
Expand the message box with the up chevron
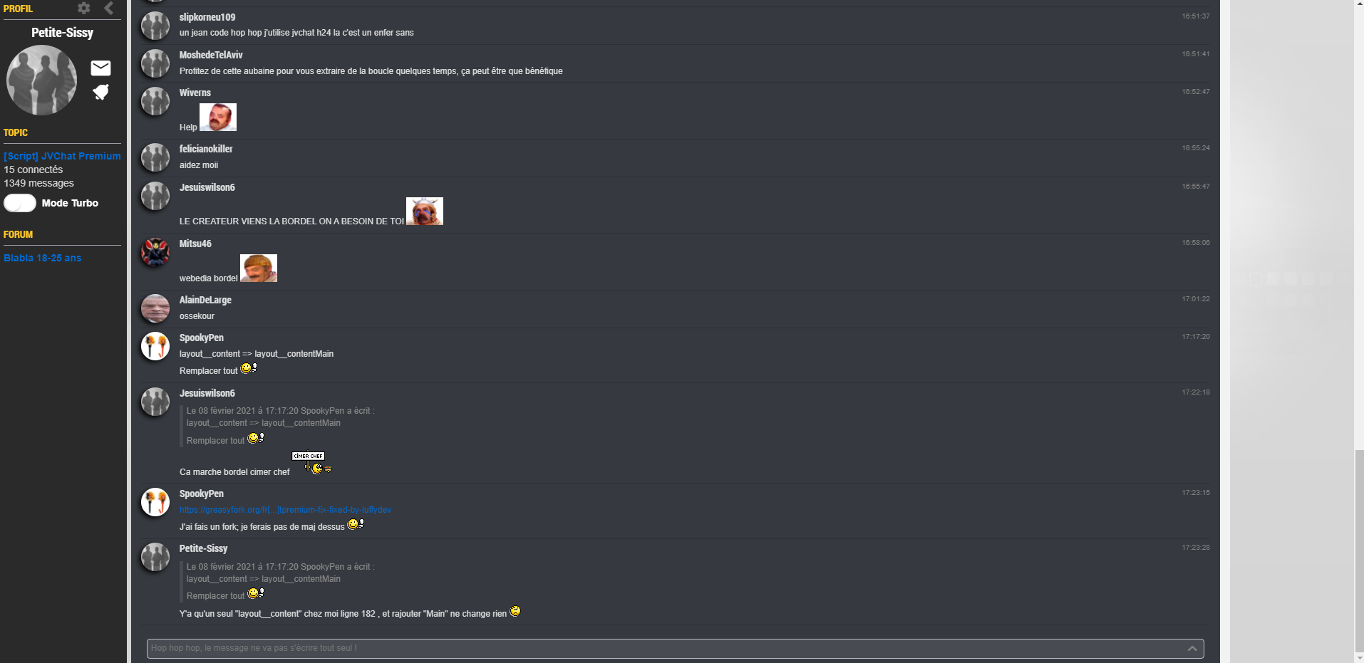click(1192, 648)
